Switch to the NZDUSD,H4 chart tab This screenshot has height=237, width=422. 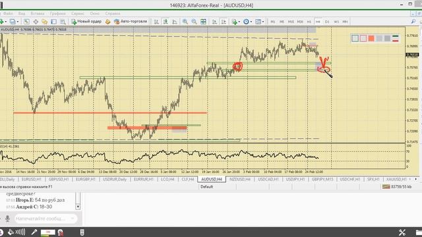[x=240, y=179]
